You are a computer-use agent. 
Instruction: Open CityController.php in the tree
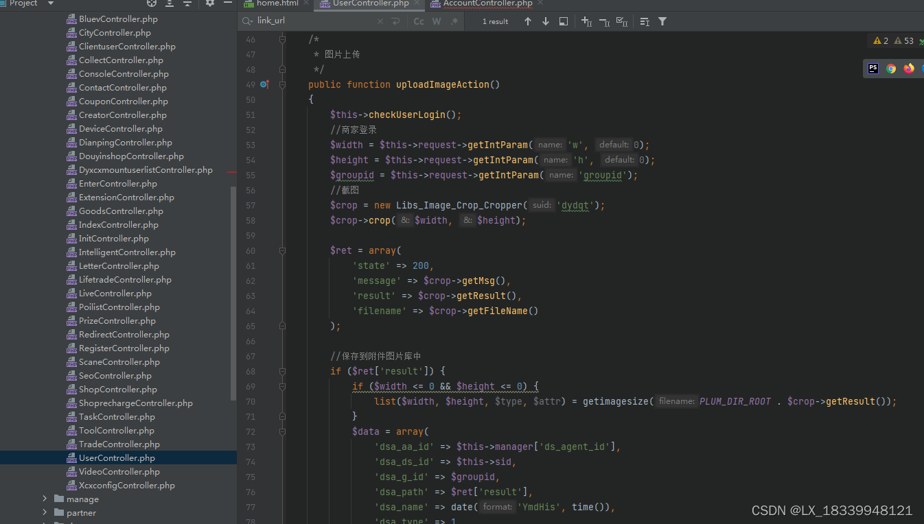115,32
